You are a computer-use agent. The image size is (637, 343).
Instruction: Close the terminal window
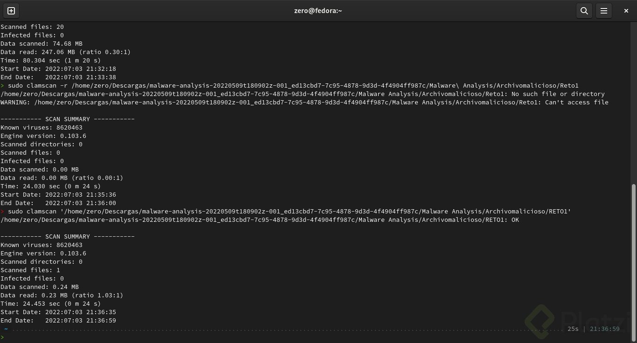[x=626, y=11]
